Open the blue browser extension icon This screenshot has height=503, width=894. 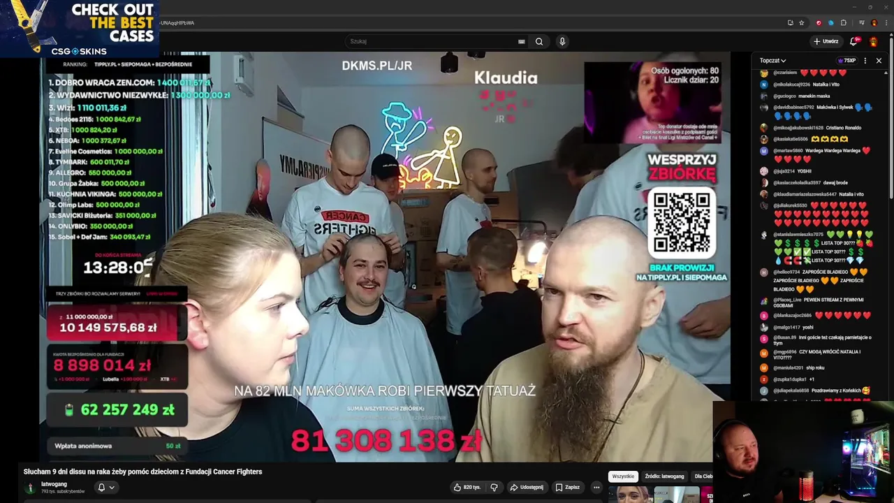coord(831,22)
